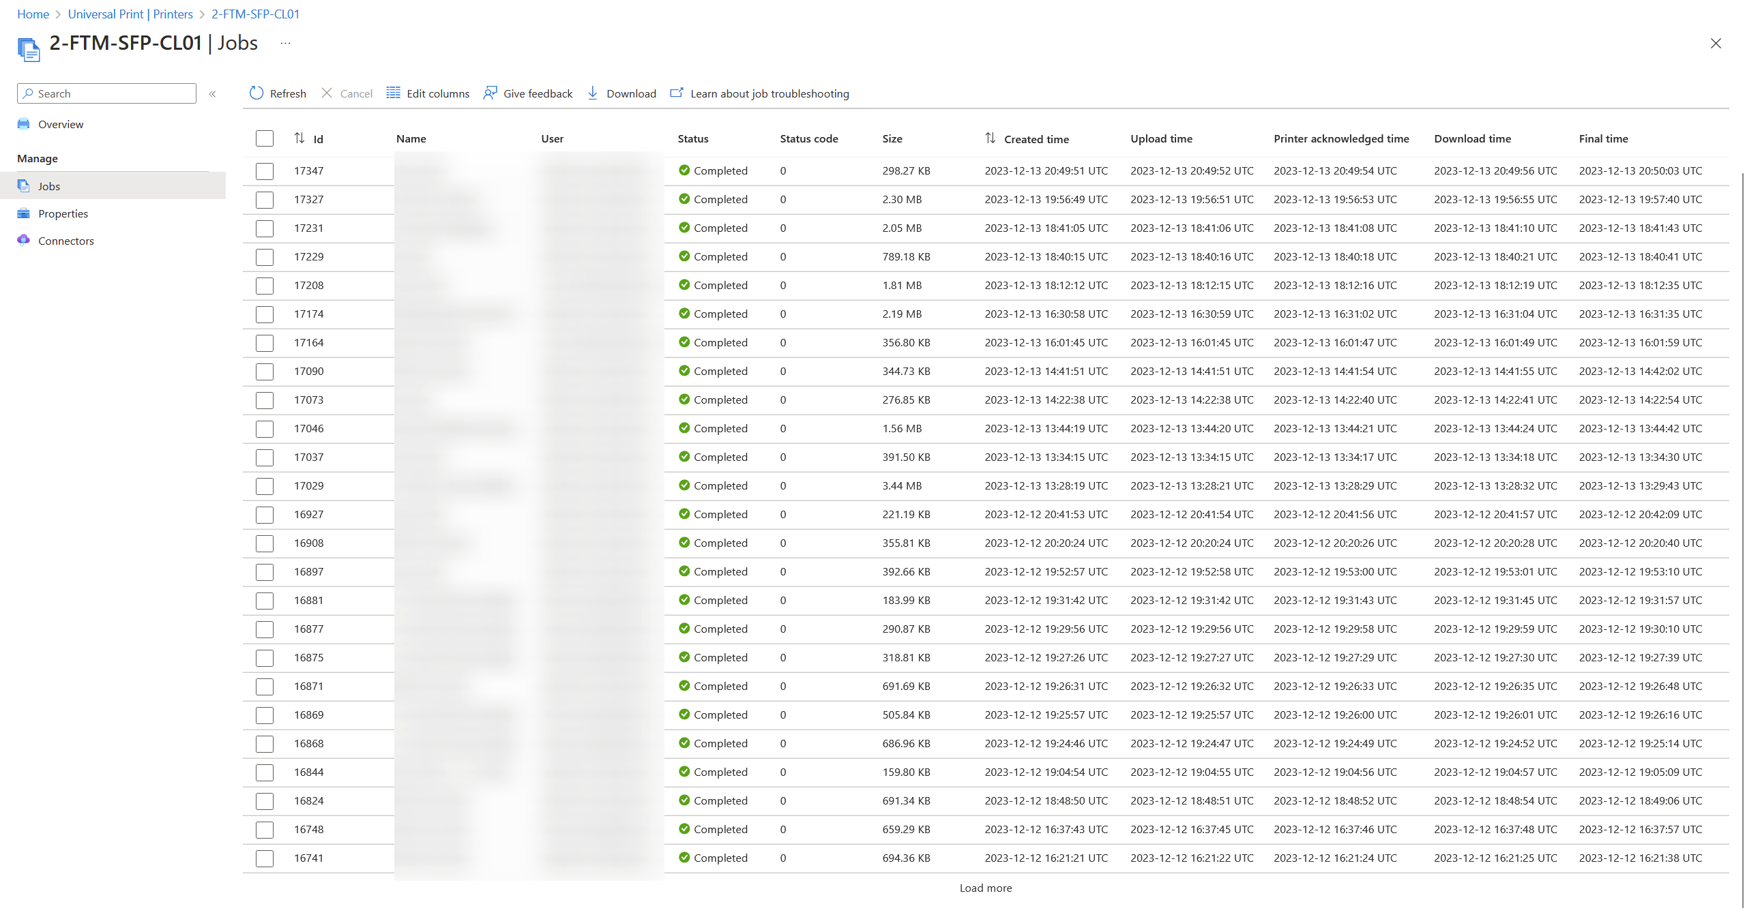Click the Edit columns grid icon

point(393,93)
